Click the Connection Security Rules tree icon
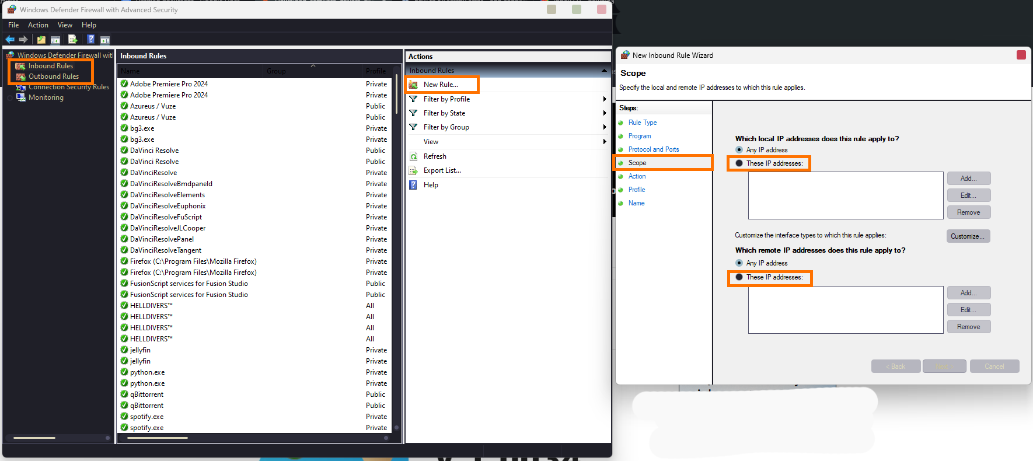 [21, 87]
